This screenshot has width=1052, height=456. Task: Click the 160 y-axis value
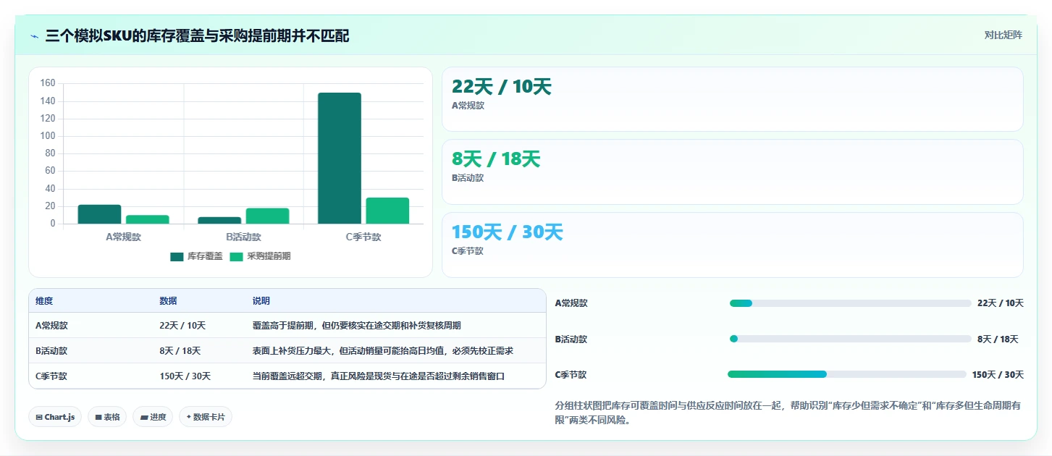coord(48,83)
